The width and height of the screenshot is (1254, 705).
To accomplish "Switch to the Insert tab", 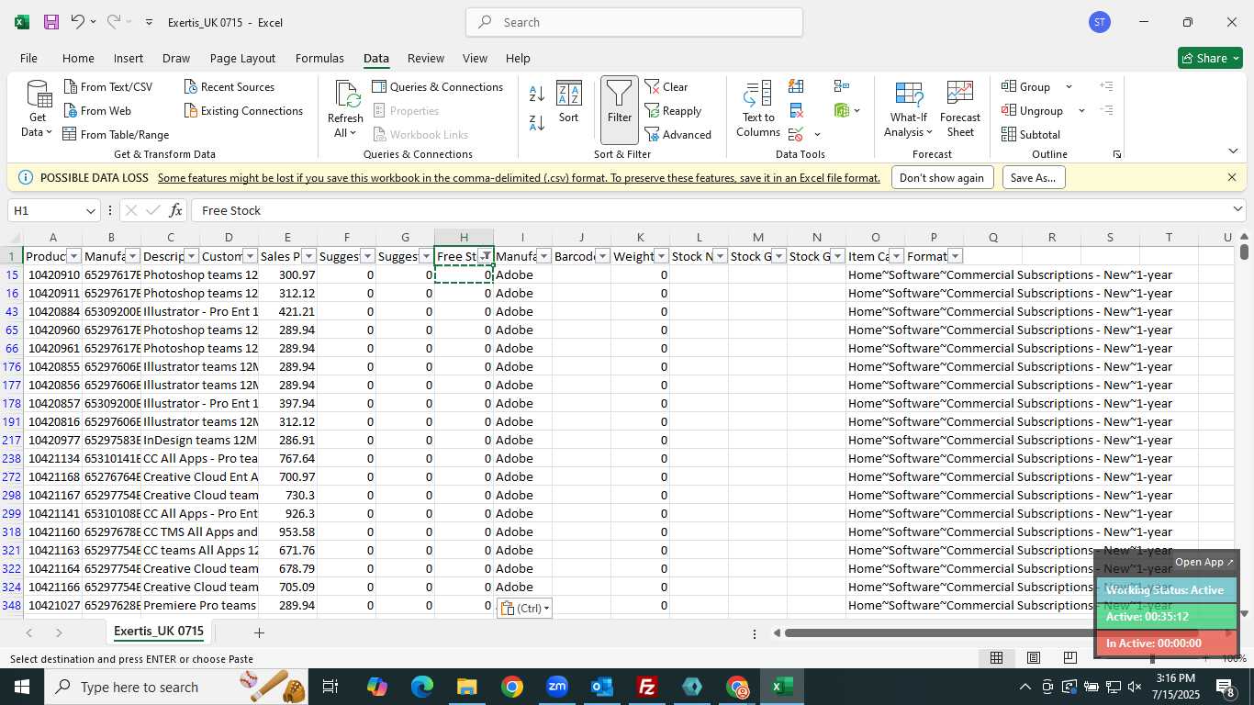I will pyautogui.click(x=129, y=58).
